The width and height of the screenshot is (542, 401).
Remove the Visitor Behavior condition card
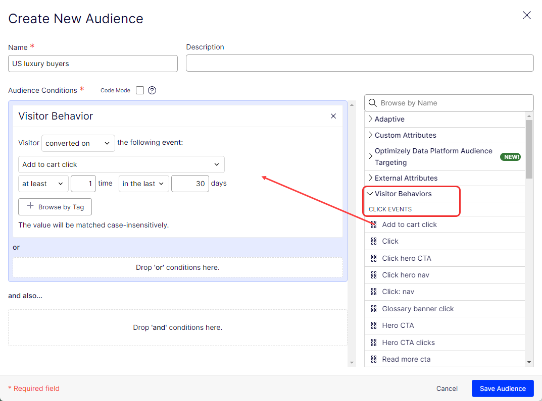tap(333, 116)
